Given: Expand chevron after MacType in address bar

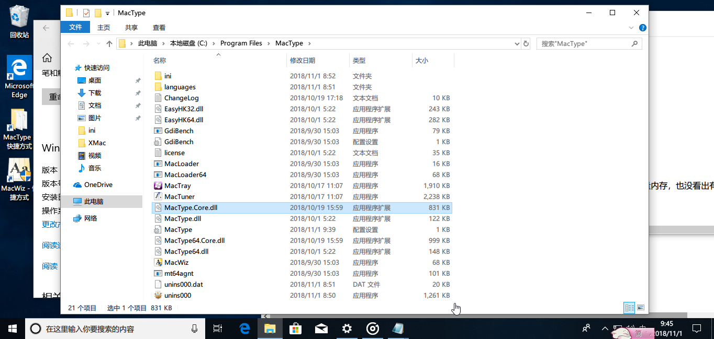Looking at the screenshot, I should [x=309, y=44].
